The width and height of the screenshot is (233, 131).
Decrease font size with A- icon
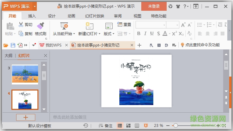tap(190, 25)
